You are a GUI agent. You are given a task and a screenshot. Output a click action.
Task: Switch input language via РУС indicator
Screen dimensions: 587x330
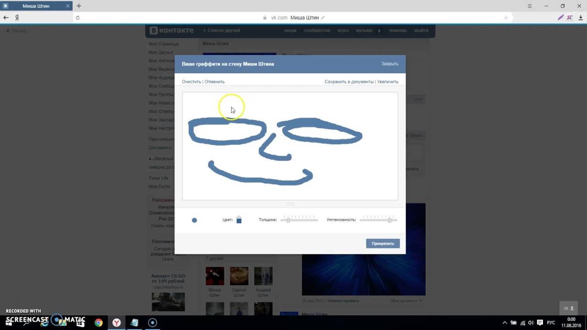(x=551, y=323)
